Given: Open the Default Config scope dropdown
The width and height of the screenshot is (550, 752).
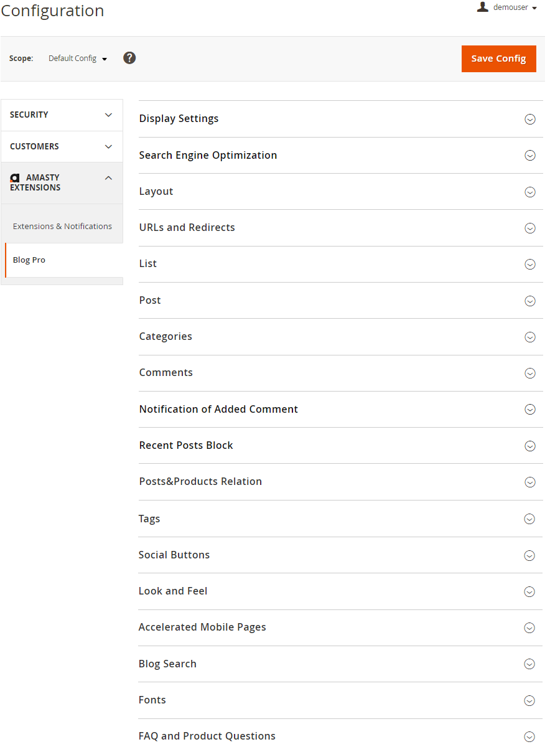Looking at the screenshot, I should (78, 59).
